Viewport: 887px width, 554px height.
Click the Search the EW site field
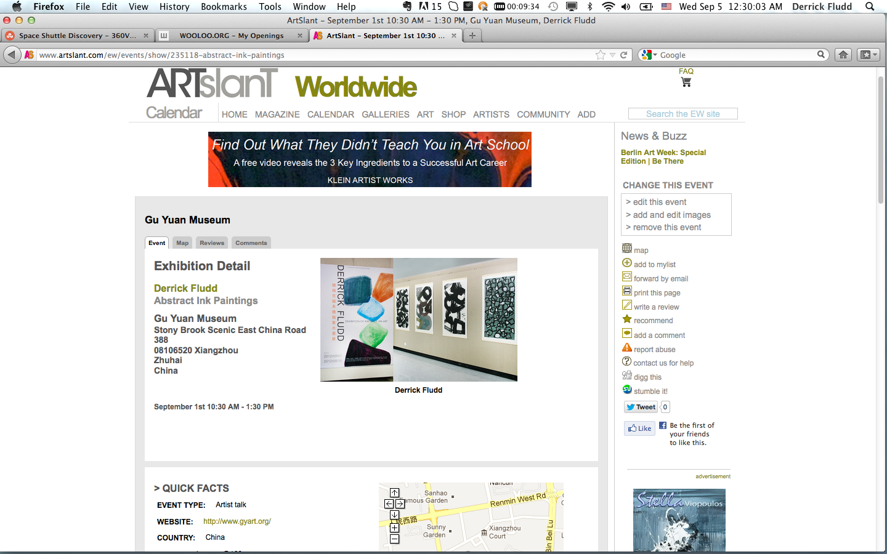(x=682, y=114)
